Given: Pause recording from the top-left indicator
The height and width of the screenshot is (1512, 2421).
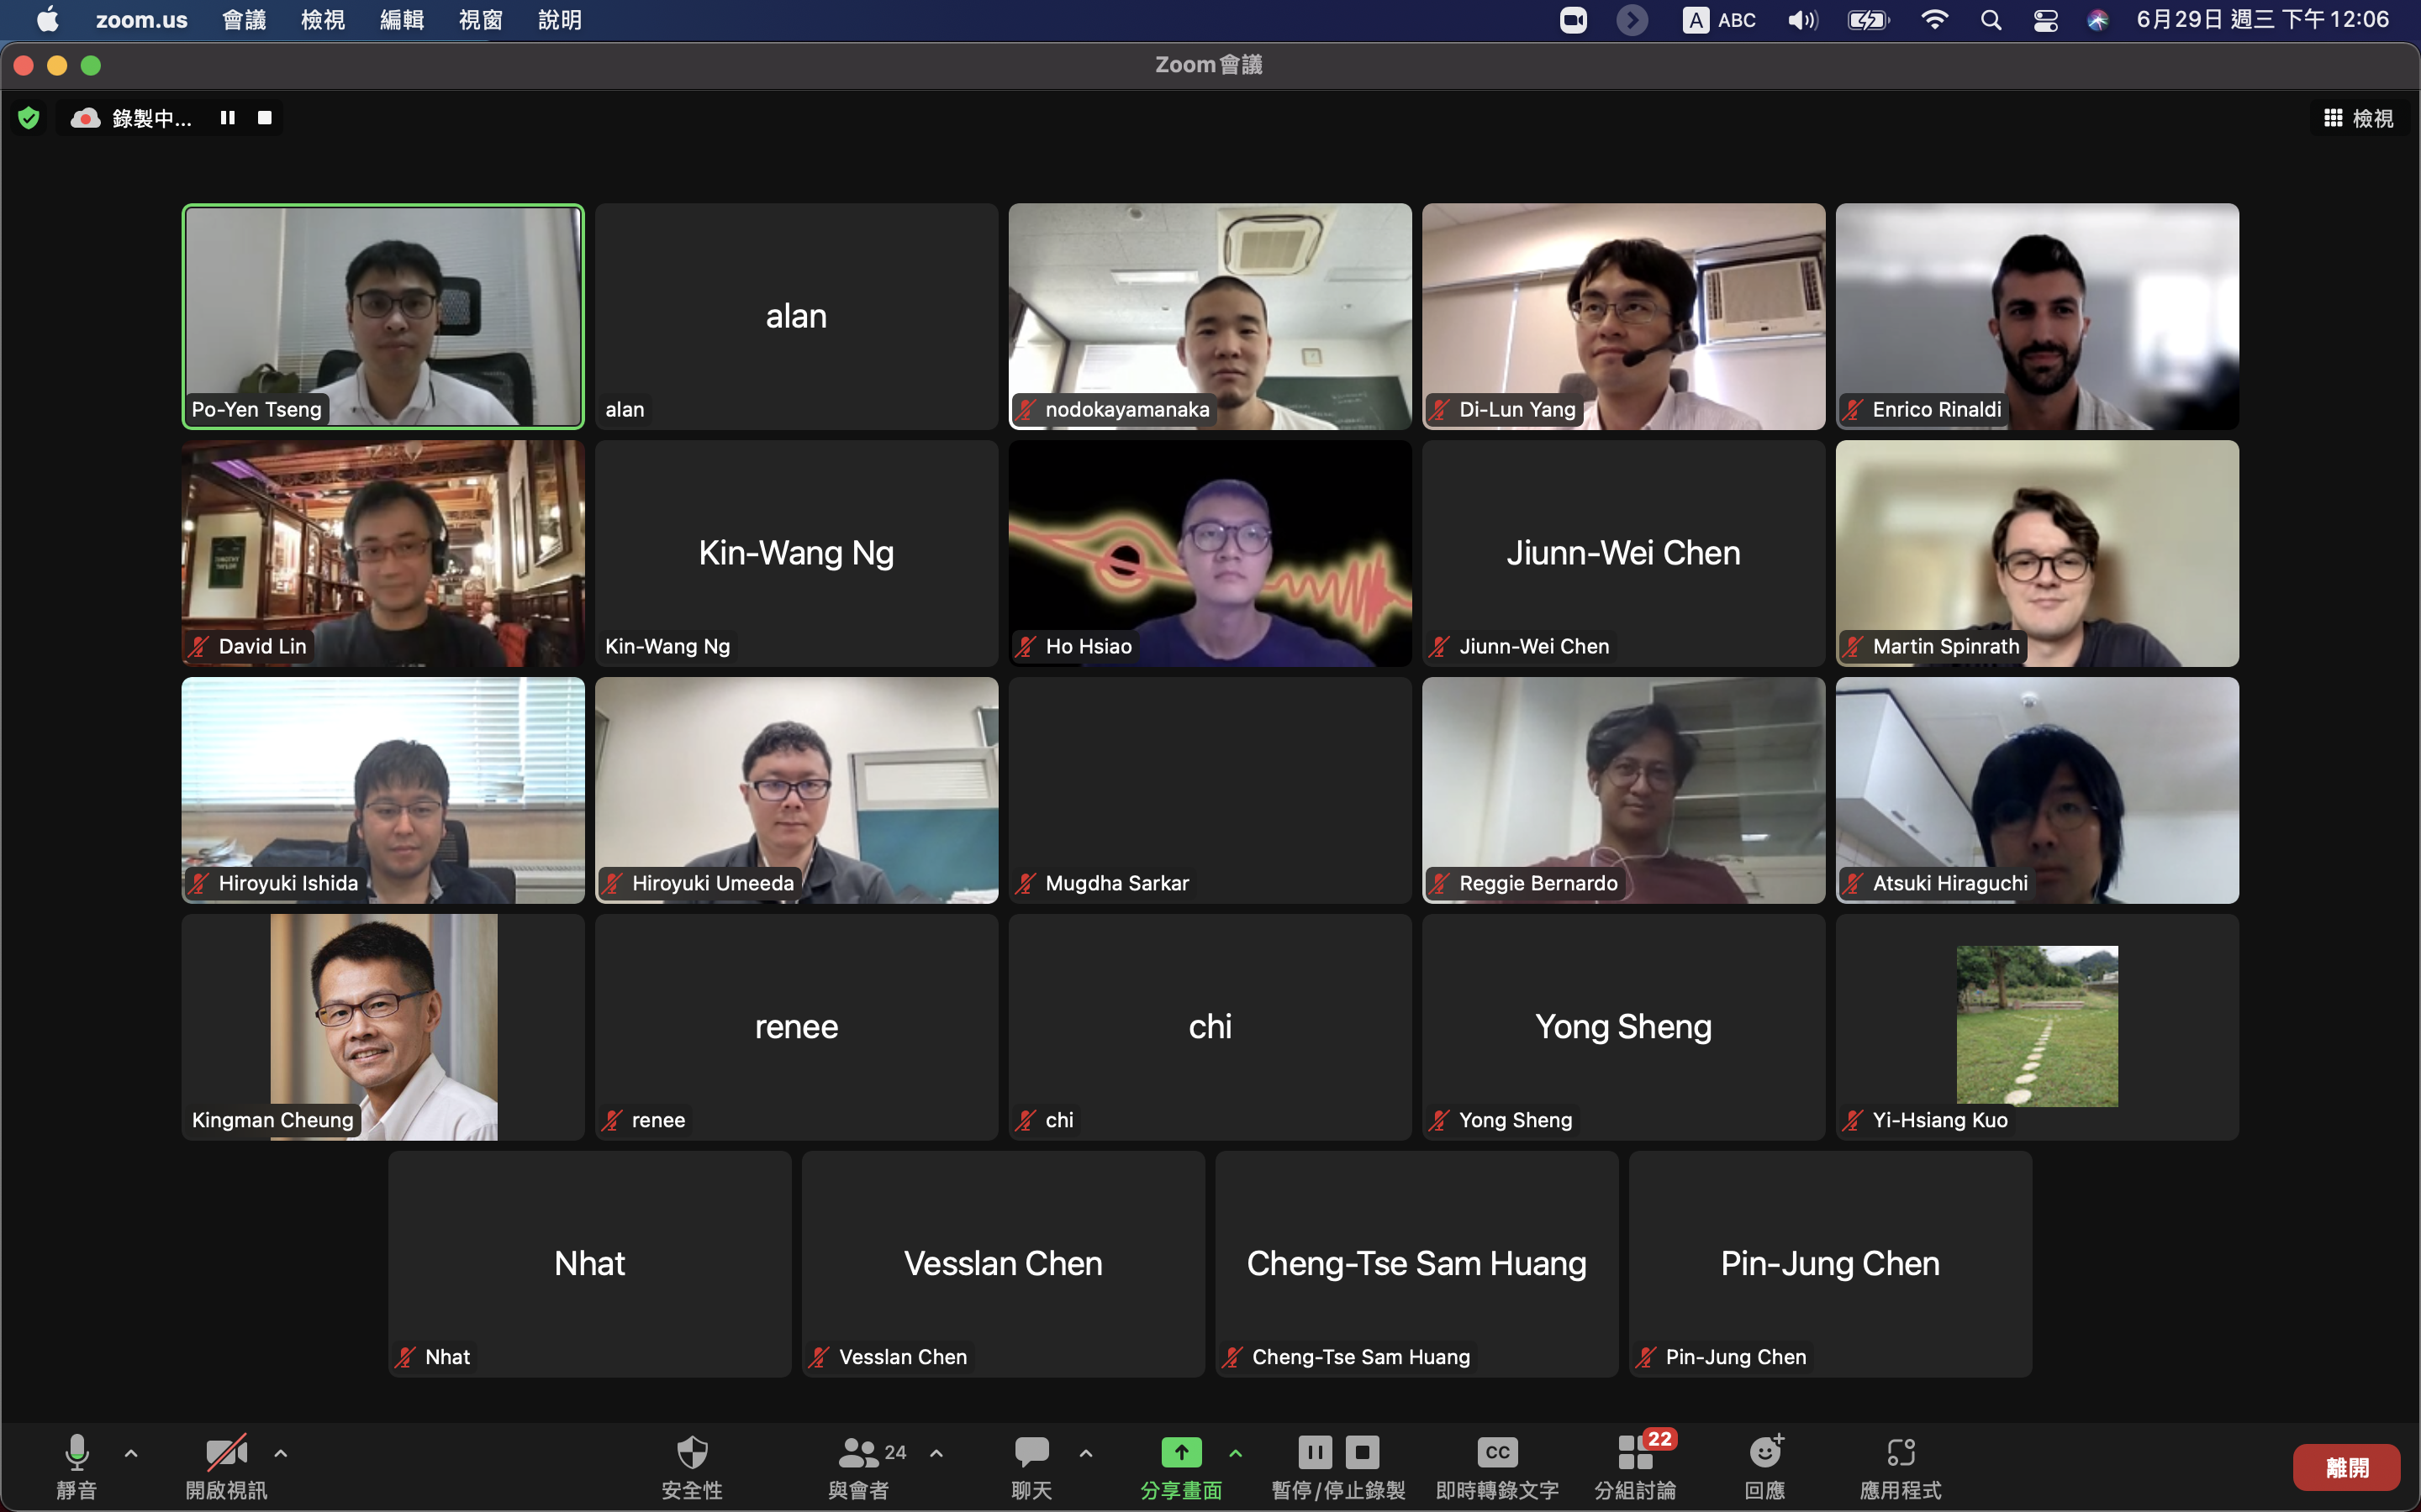Looking at the screenshot, I should tap(228, 118).
